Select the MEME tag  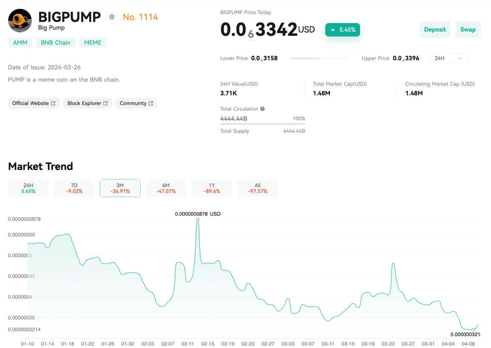tap(92, 42)
